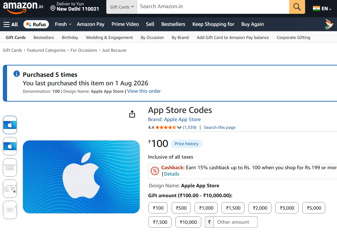Click the Other amount input field
The height and width of the screenshot is (234, 337).
235,222
